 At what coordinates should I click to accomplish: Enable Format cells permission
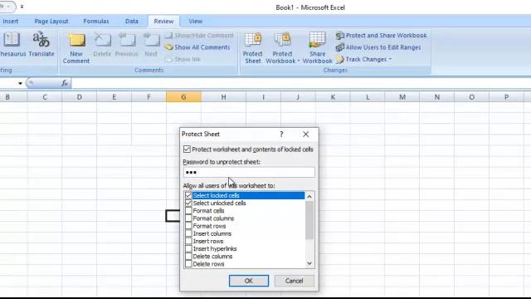click(x=188, y=211)
